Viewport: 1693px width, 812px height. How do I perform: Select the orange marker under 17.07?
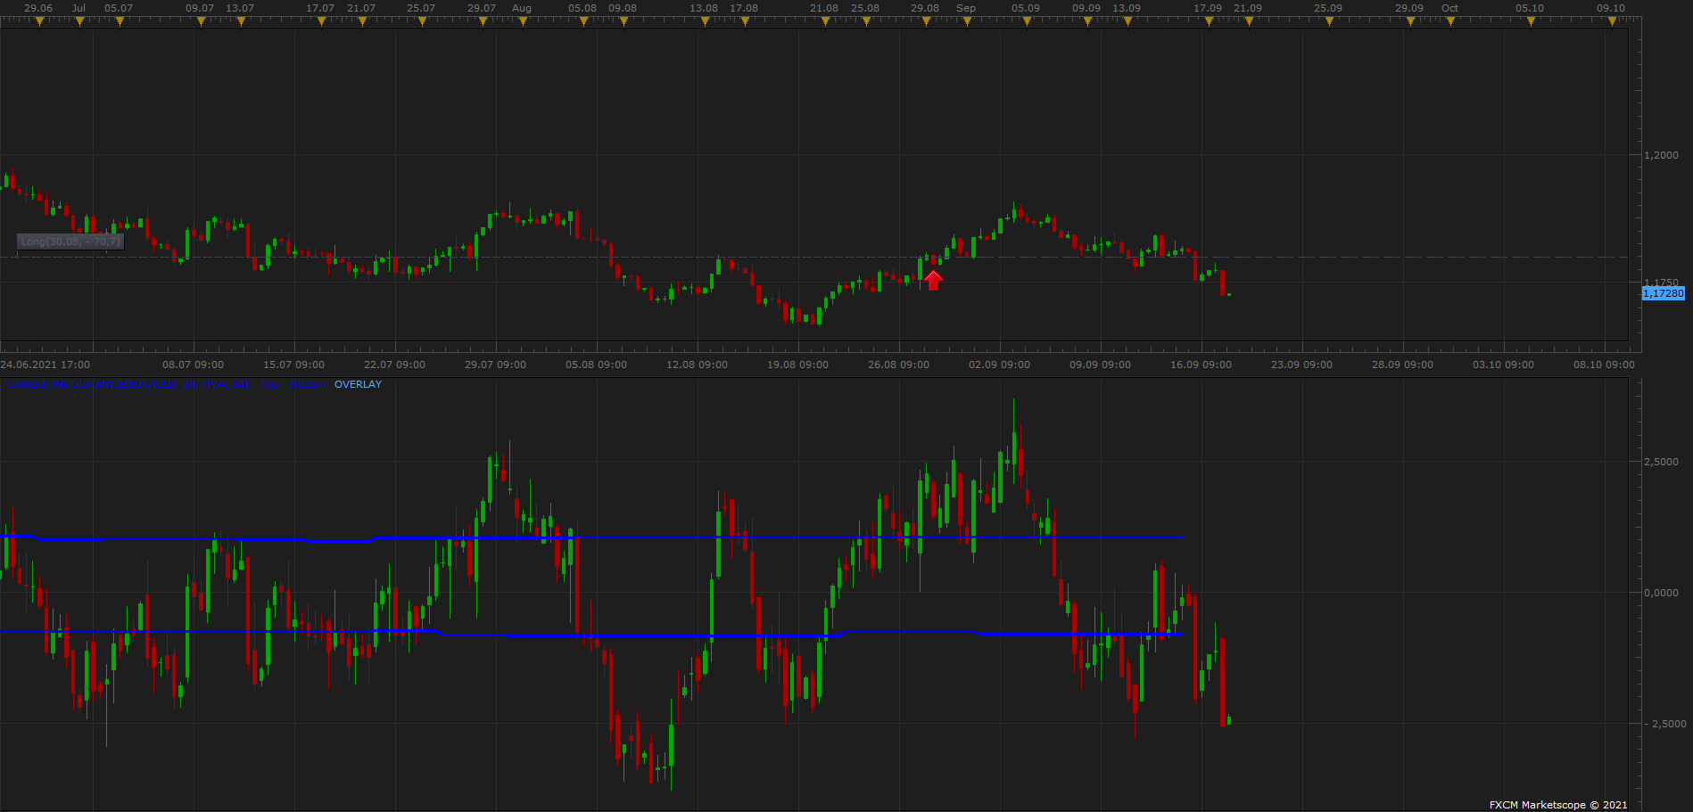pos(321,22)
